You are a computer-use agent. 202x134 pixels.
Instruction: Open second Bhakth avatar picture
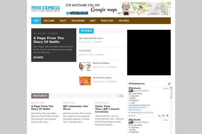point(131,121)
